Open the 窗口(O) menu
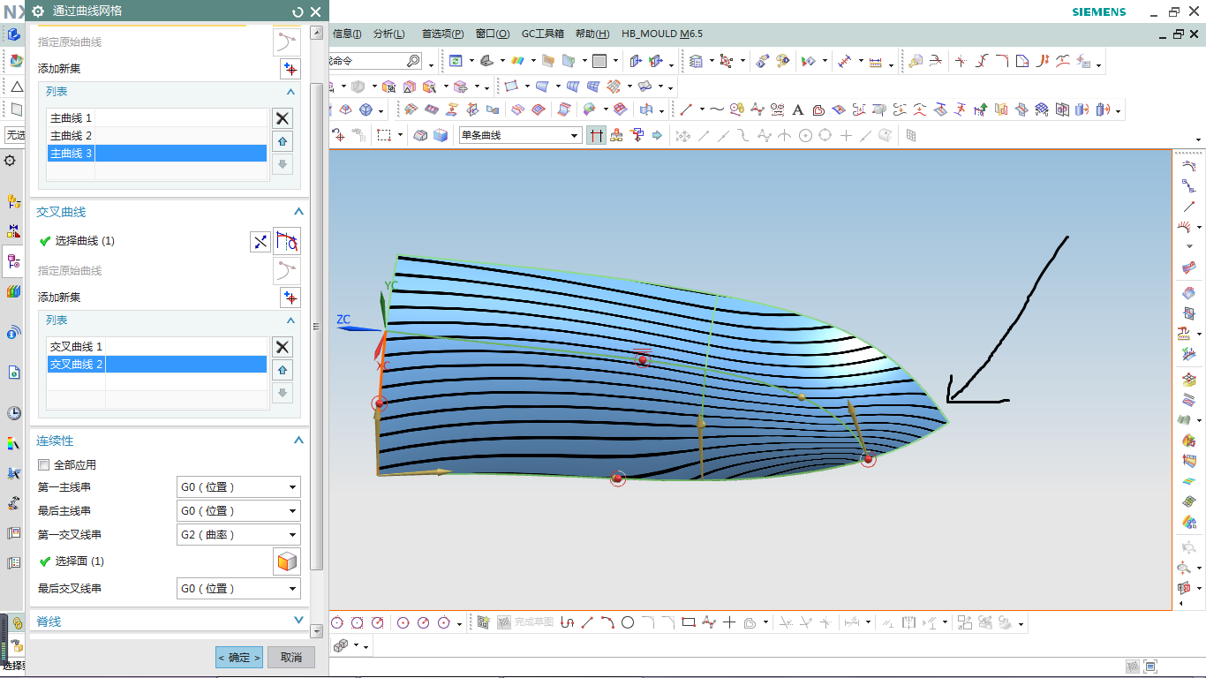Screen dimensions: 1206x678 click(x=493, y=34)
